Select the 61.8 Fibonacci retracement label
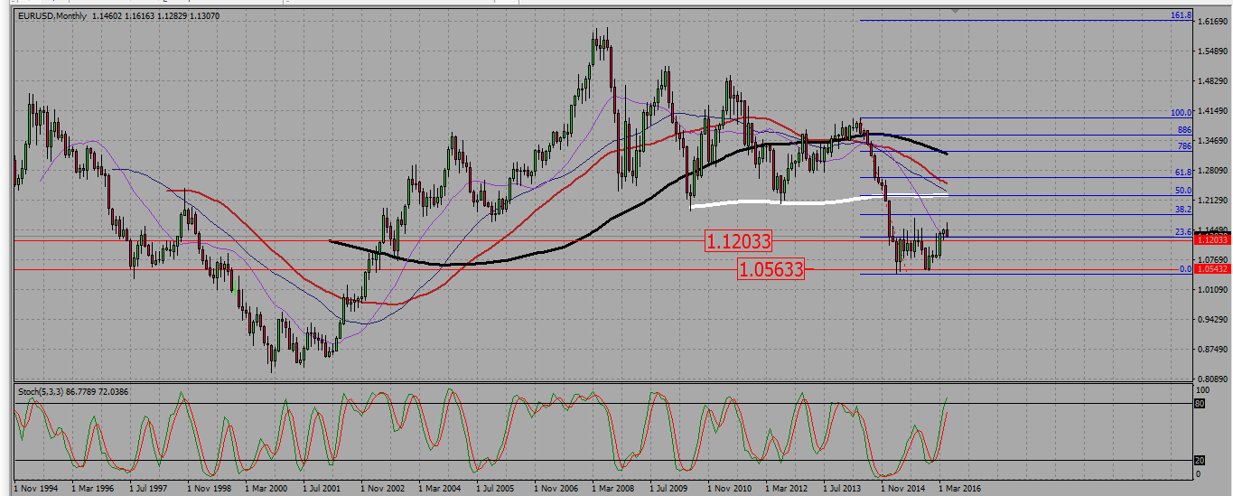The width and height of the screenshot is (1233, 496). (1183, 172)
